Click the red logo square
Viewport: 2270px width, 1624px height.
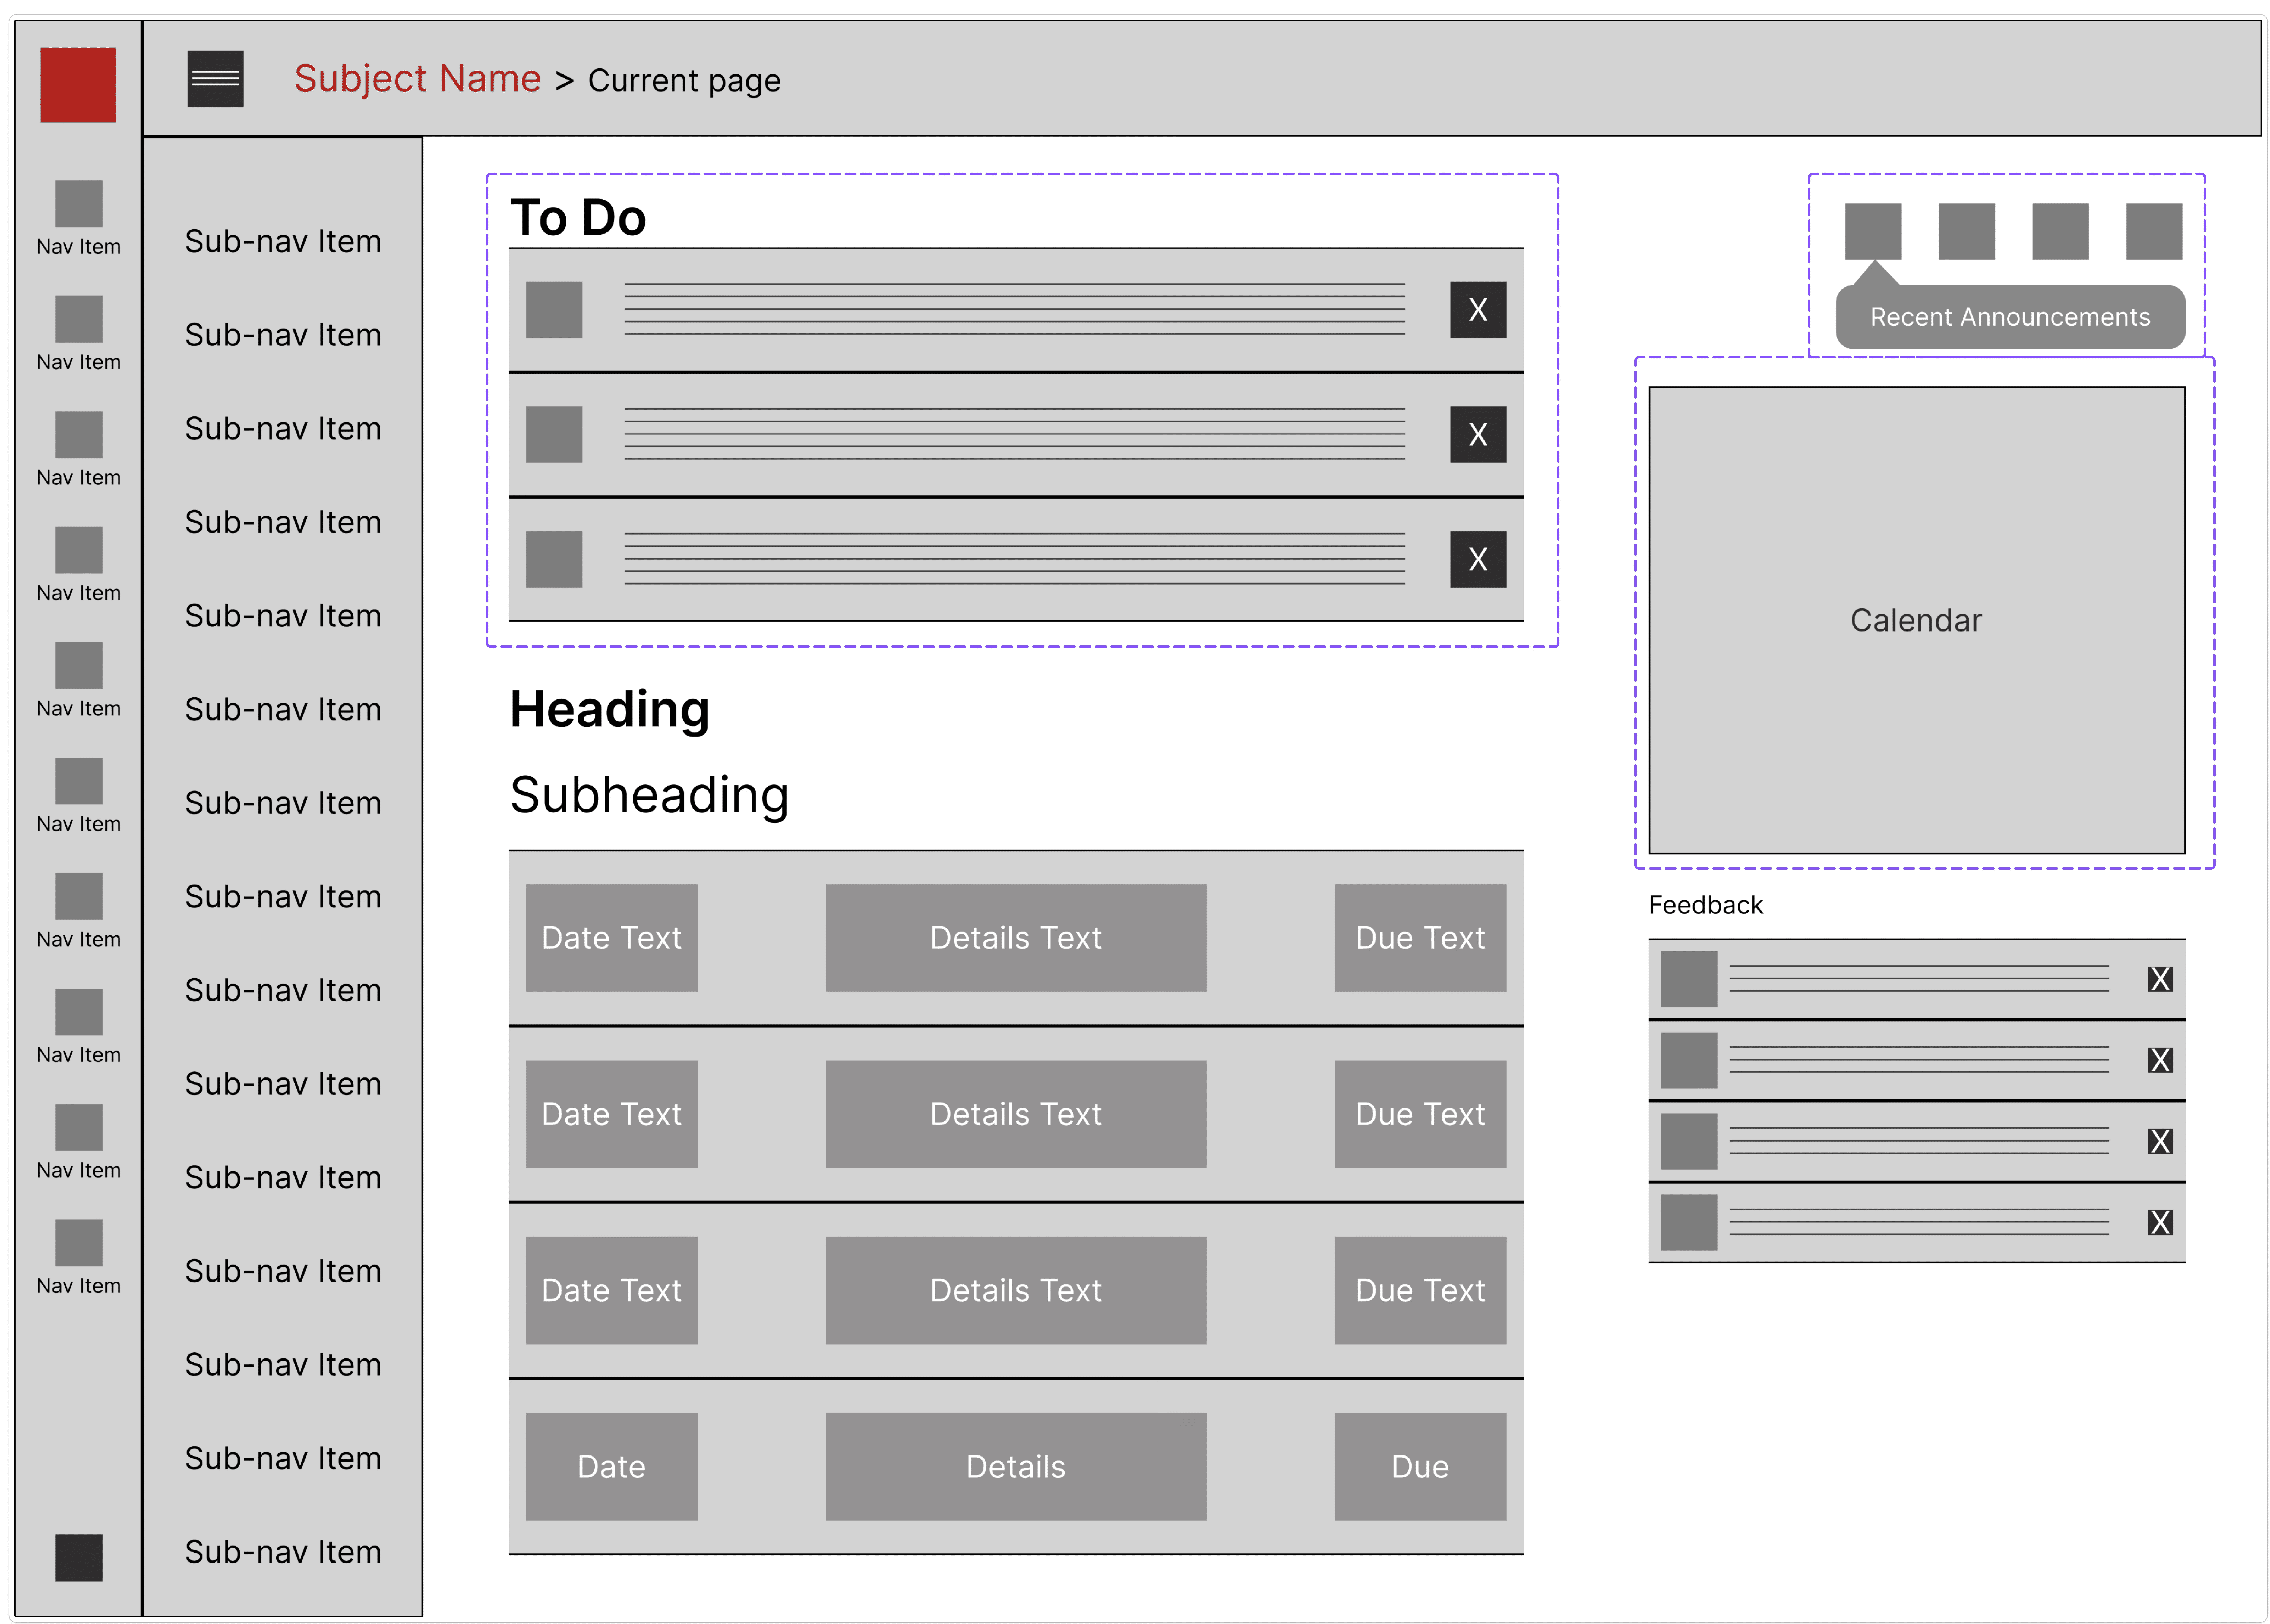pyautogui.click(x=78, y=85)
